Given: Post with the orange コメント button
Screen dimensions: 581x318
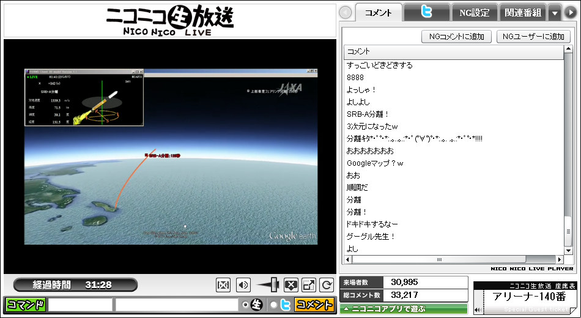Looking at the screenshot, I should click(314, 305).
